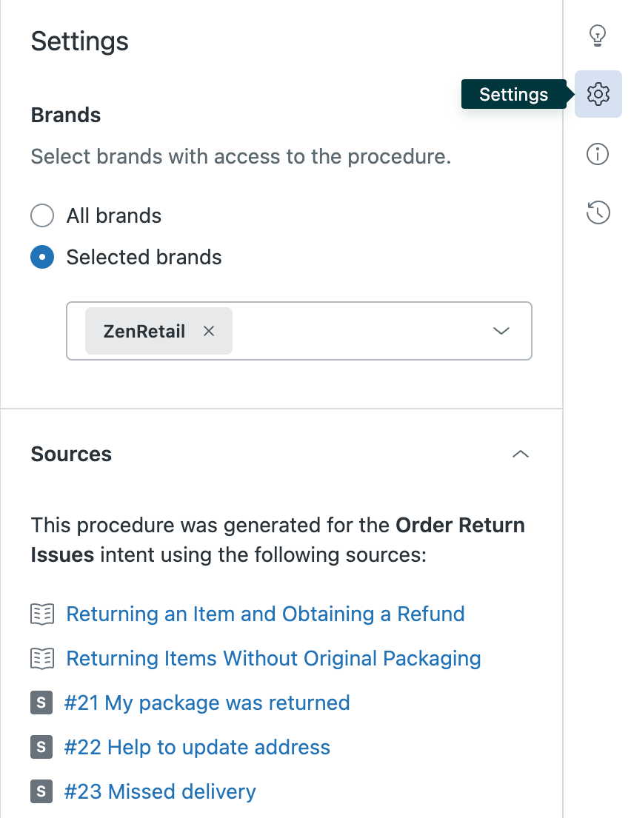This screenshot has height=818, width=631.
Task: Select the All brands radio option
Action: pos(42,216)
